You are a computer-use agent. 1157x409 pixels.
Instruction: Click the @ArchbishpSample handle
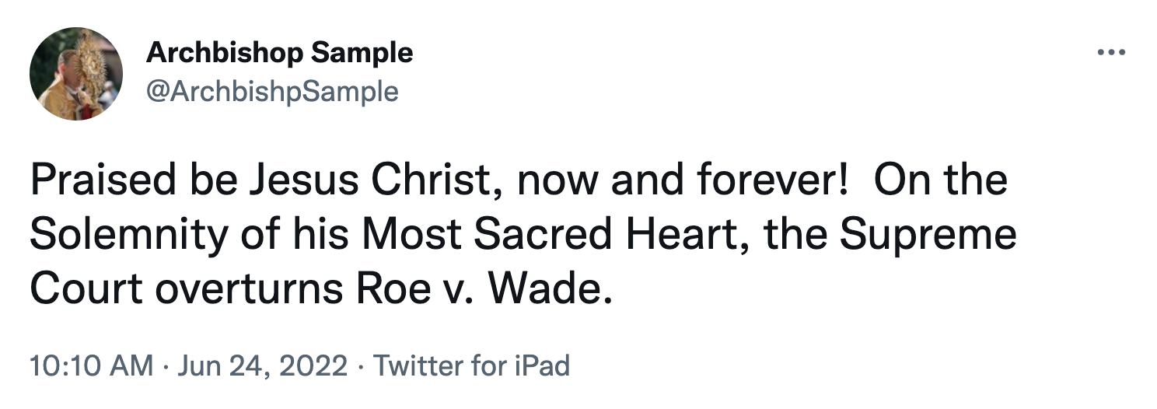click(271, 92)
